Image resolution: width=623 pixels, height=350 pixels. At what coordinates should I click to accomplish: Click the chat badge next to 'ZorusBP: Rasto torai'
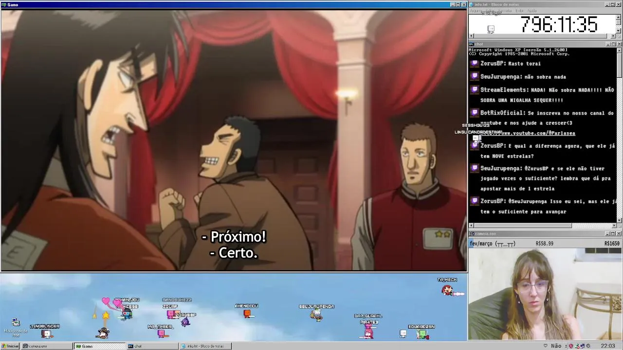pyautogui.click(x=475, y=63)
